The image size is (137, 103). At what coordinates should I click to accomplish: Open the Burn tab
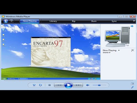coord(94,21)
